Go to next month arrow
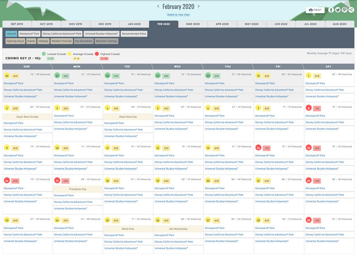Screen dimensions: 357x257 [199, 6]
